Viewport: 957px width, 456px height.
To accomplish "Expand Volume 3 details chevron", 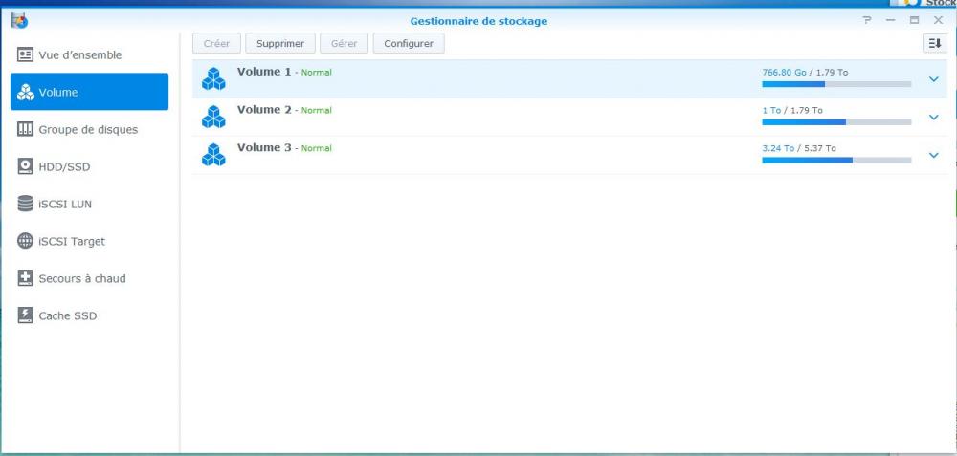I will (933, 155).
